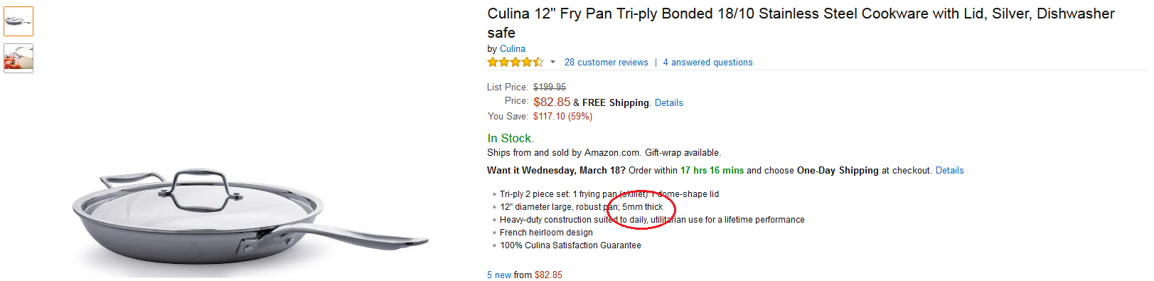
Task: Click the 'You Save $117.10 (59%)' amount
Action: 562,117
